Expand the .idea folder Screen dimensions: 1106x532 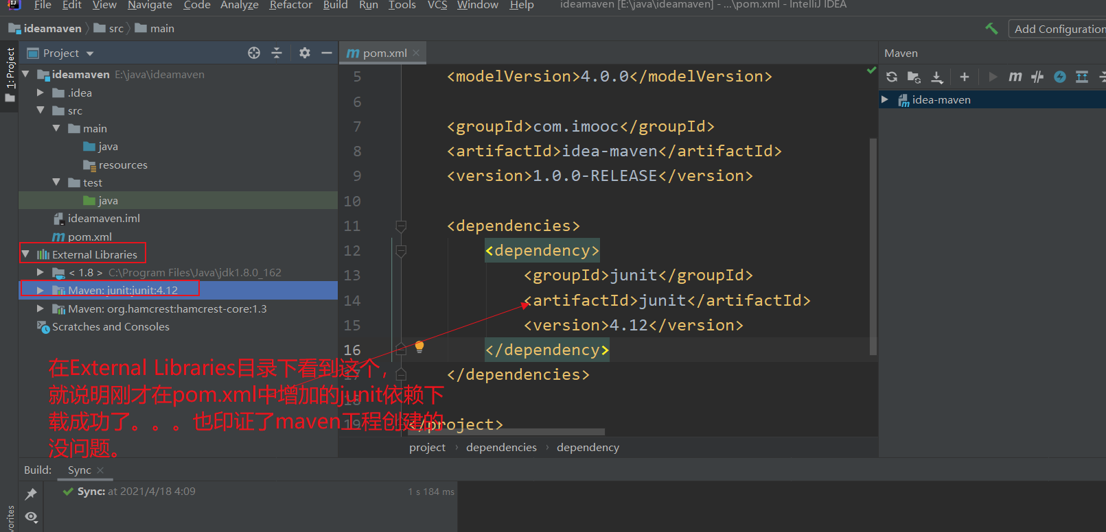41,93
